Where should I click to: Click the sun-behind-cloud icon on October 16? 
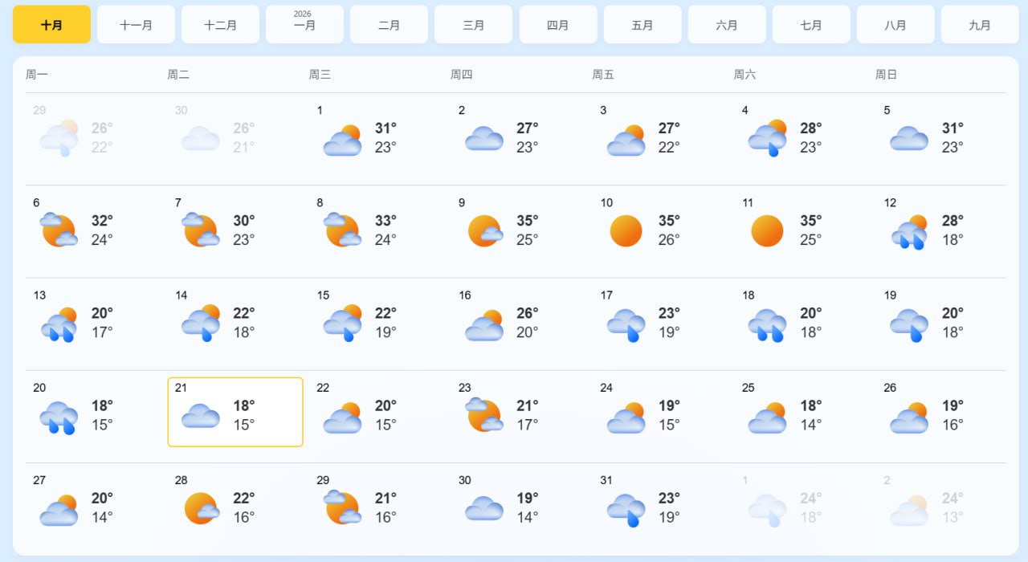click(484, 324)
